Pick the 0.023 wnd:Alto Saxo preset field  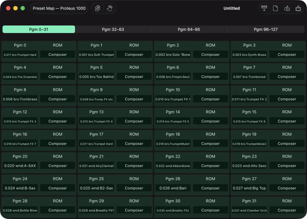pos(249,166)
